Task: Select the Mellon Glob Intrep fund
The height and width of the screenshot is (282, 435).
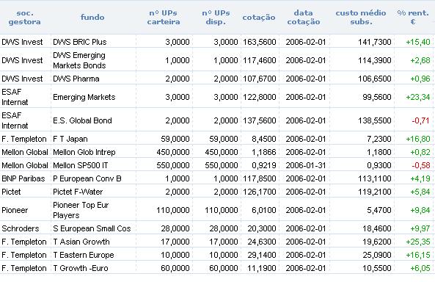Action: [x=84, y=152]
